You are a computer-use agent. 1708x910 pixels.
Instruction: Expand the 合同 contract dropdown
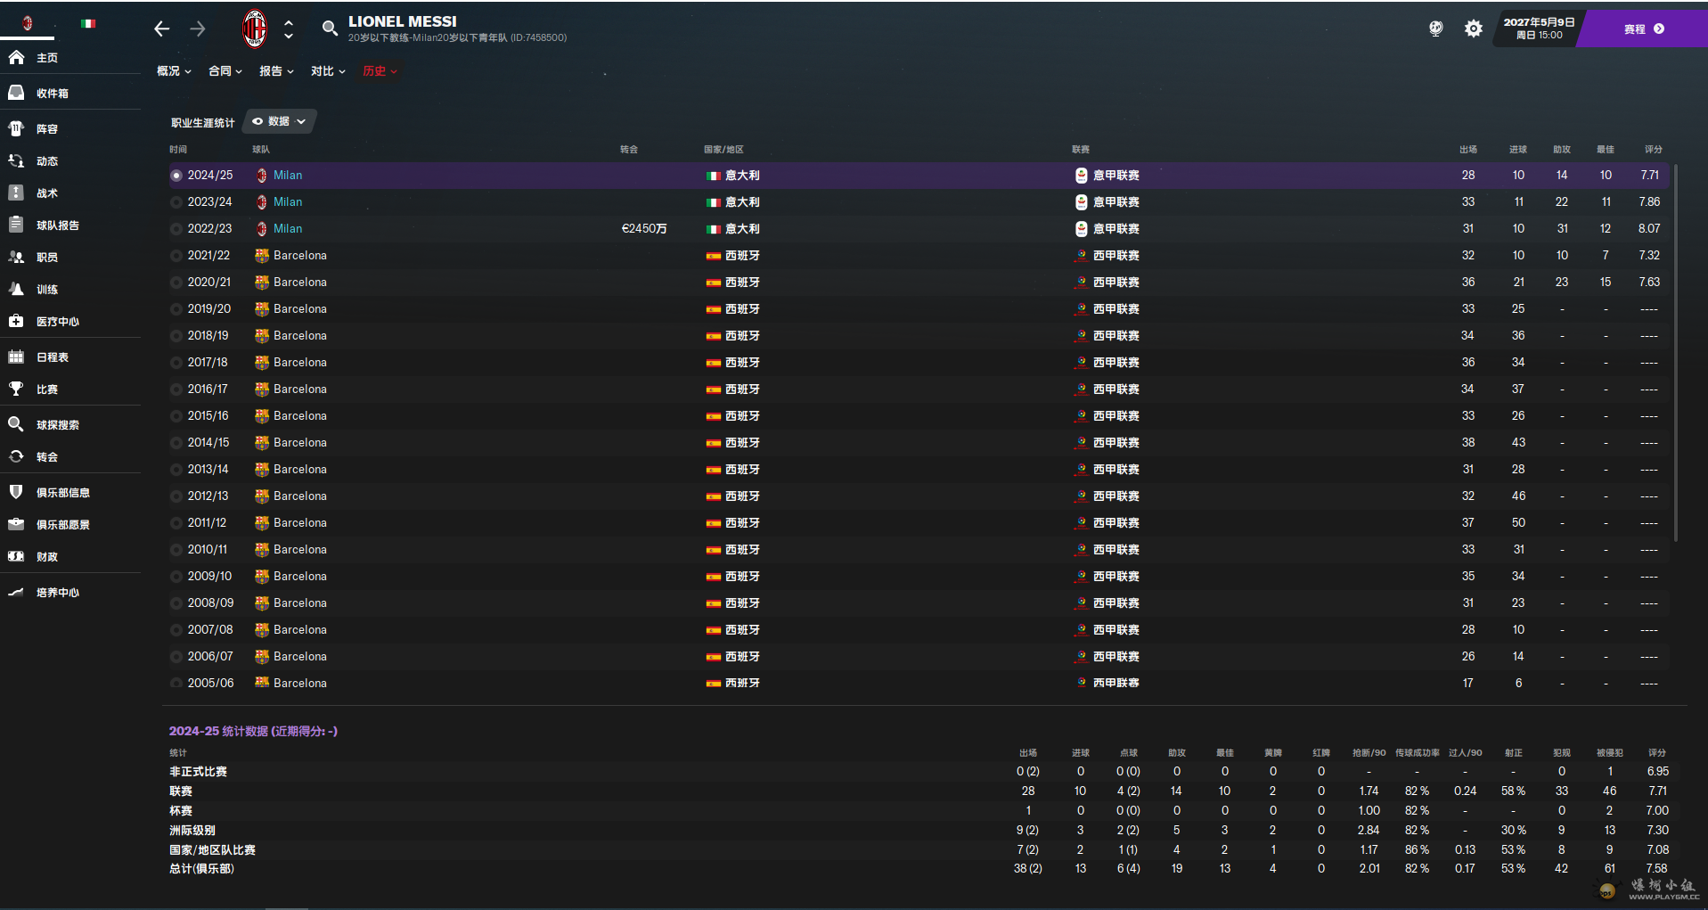point(225,71)
